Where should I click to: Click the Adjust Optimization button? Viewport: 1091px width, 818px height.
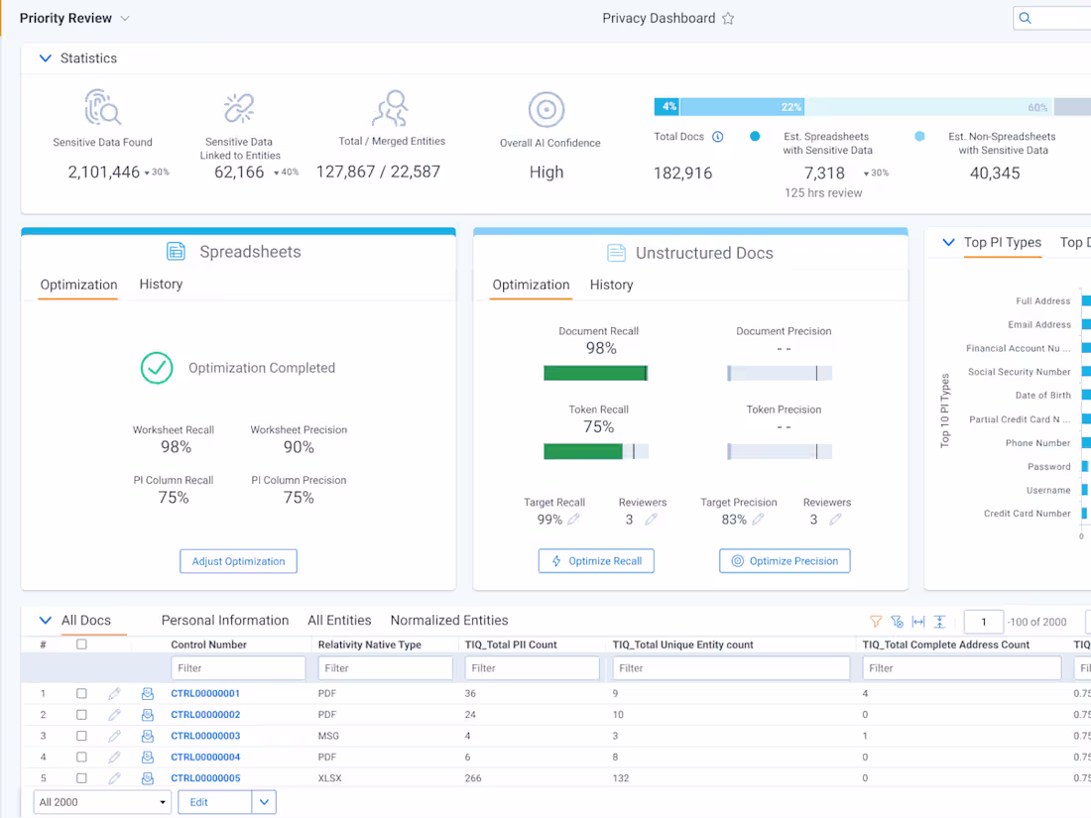point(238,560)
